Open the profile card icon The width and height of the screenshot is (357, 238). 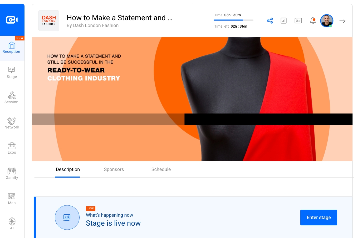click(298, 20)
